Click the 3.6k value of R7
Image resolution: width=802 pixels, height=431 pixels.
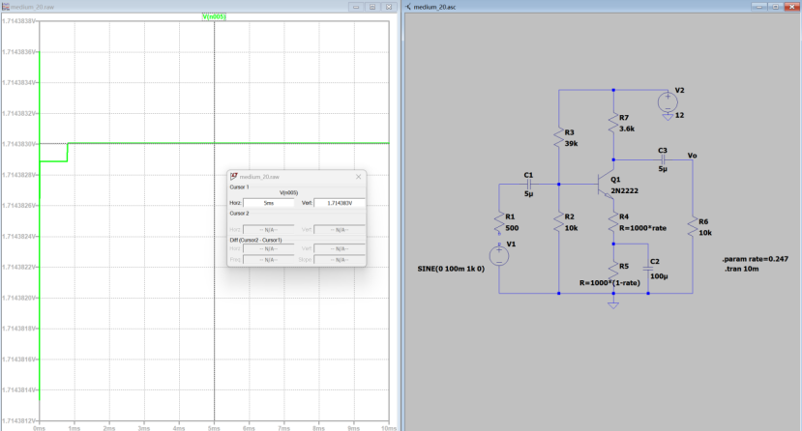point(627,129)
